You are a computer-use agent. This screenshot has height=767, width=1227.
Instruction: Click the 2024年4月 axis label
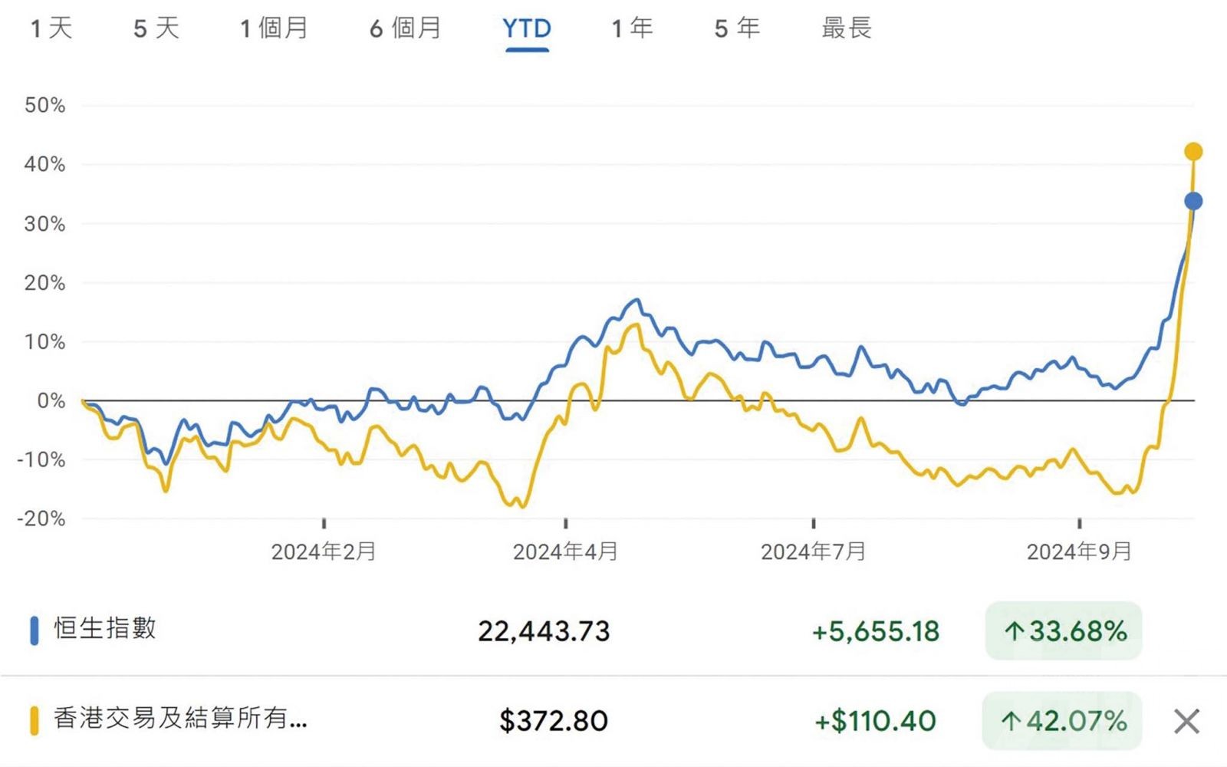[565, 551]
